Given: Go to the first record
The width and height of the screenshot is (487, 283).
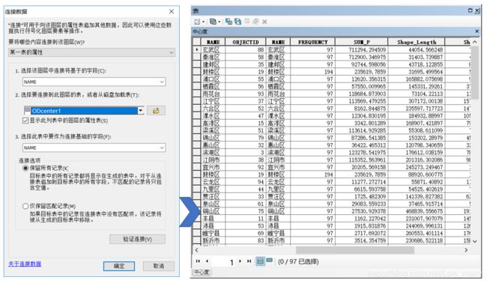Looking at the screenshot, I should click(198, 261).
